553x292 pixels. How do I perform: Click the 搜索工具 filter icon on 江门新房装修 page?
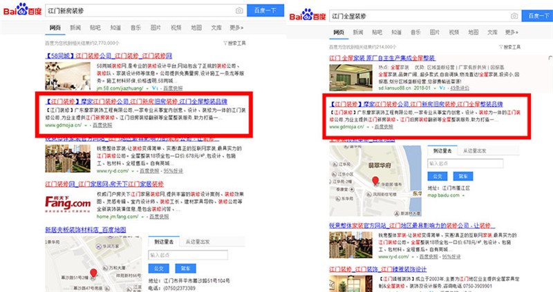225,43
